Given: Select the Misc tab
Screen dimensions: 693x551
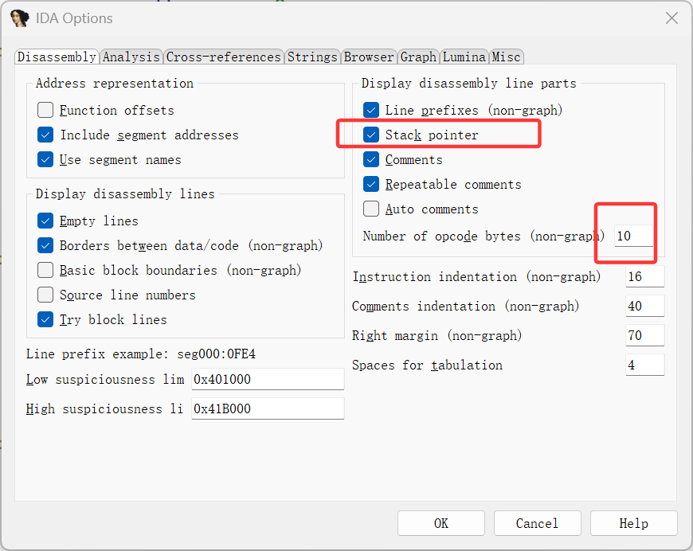Looking at the screenshot, I should [507, 57].
